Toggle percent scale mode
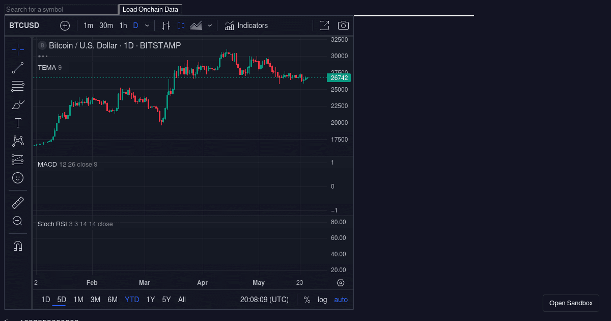 (x=307, y=300)
